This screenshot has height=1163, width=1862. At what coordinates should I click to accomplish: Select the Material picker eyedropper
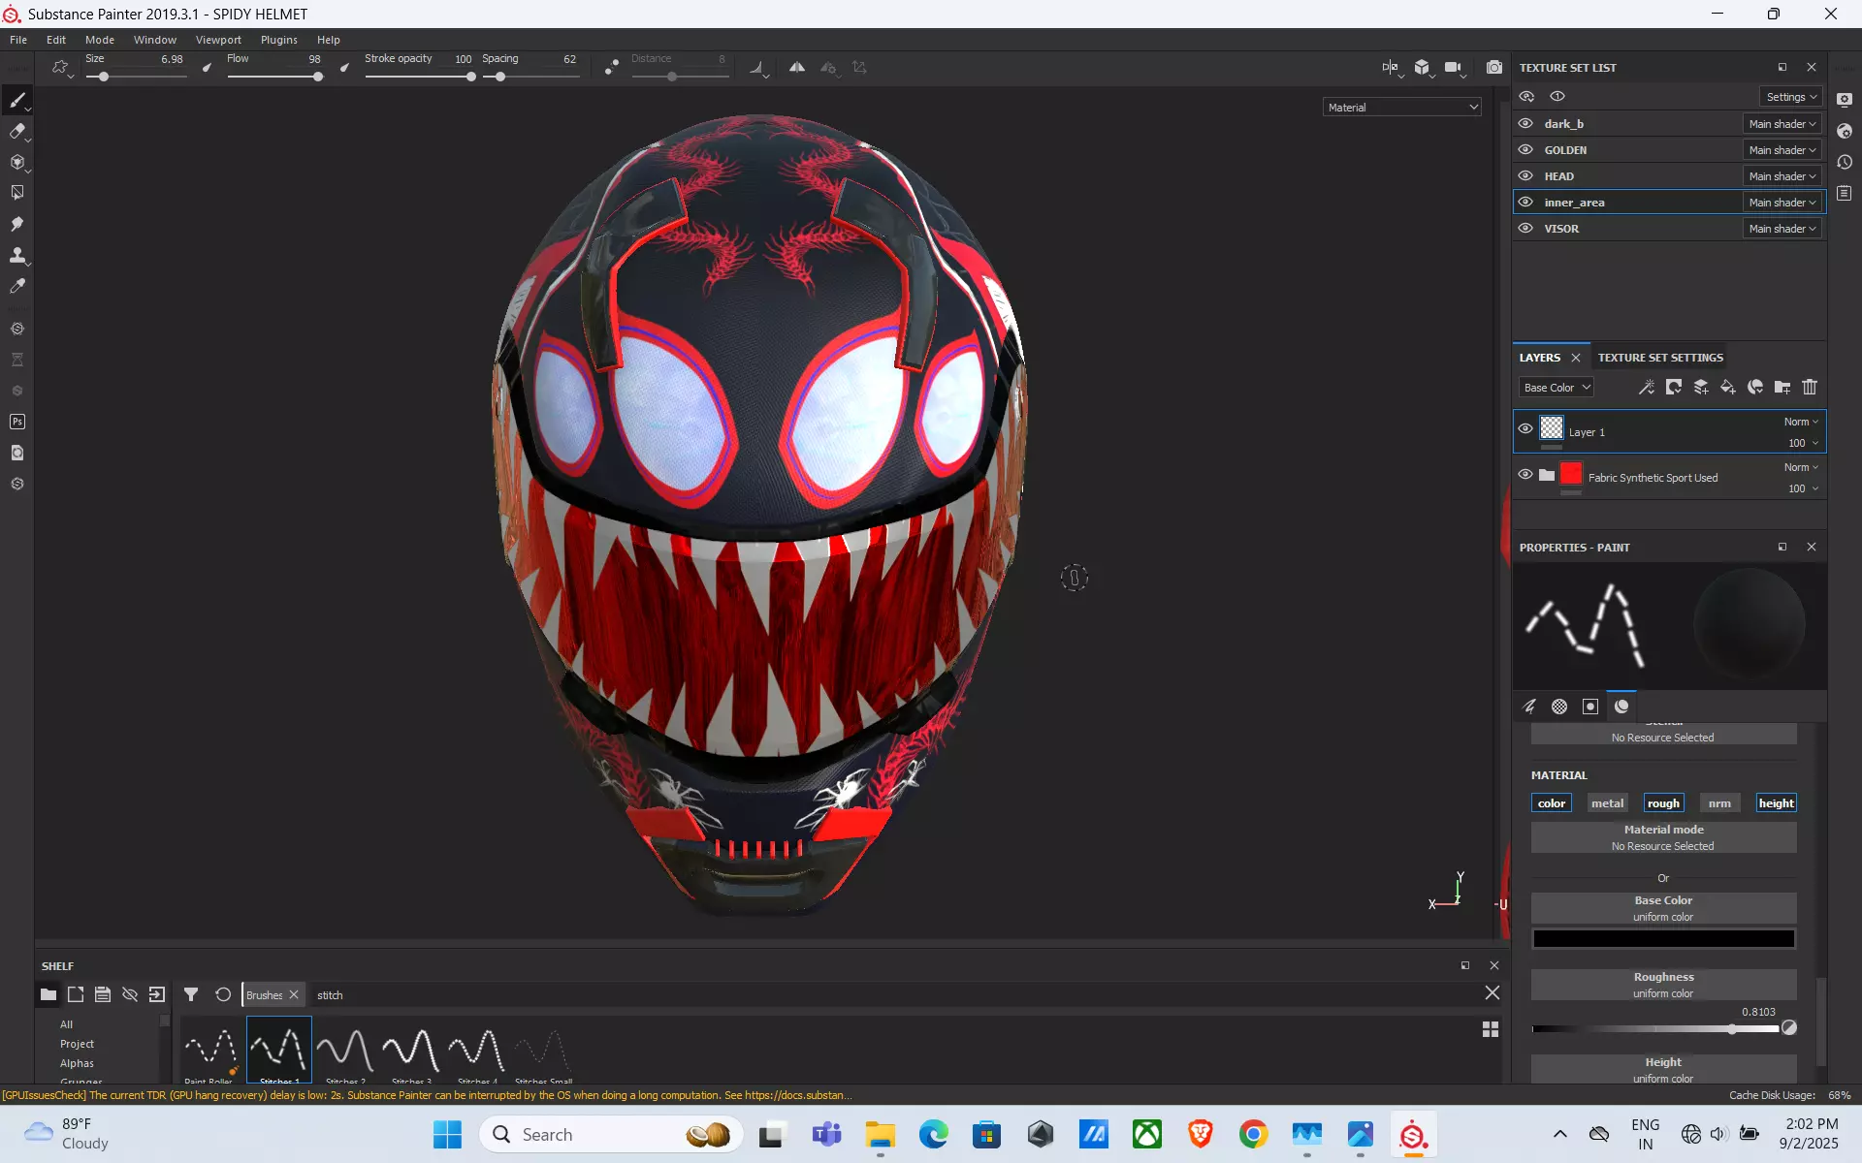(x=17, y=286)
